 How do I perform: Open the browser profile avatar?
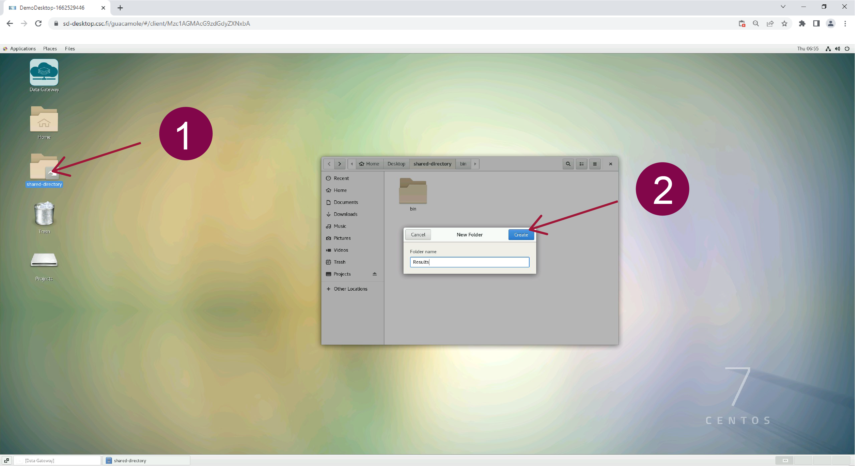[830, 24]
